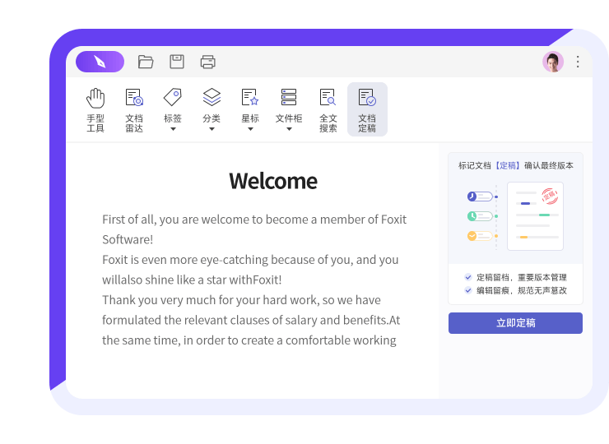Click the line 'the same time, in order to create'
The image size is (609, 444).
click(249, 340)
